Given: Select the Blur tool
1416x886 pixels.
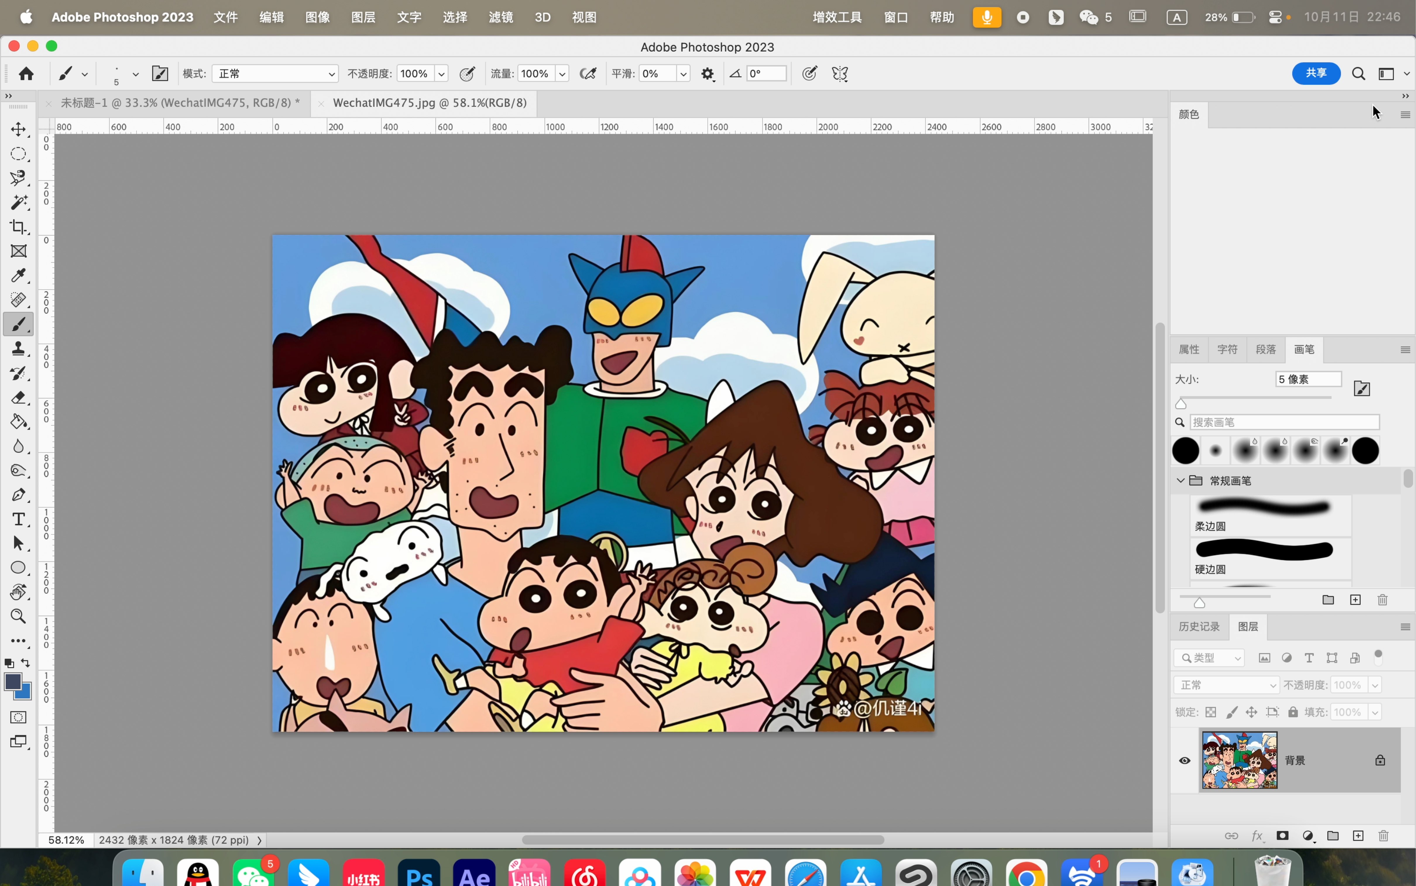Looking at the screenshot, I should [18, 446].
